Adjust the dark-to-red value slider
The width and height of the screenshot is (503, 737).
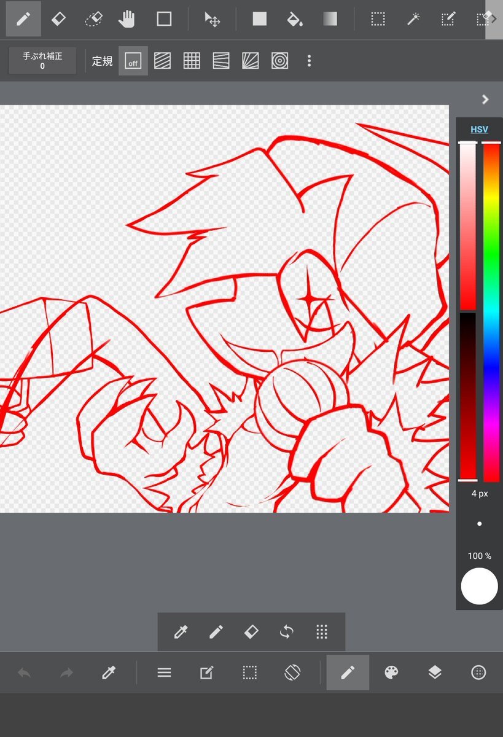coord(468,397)
